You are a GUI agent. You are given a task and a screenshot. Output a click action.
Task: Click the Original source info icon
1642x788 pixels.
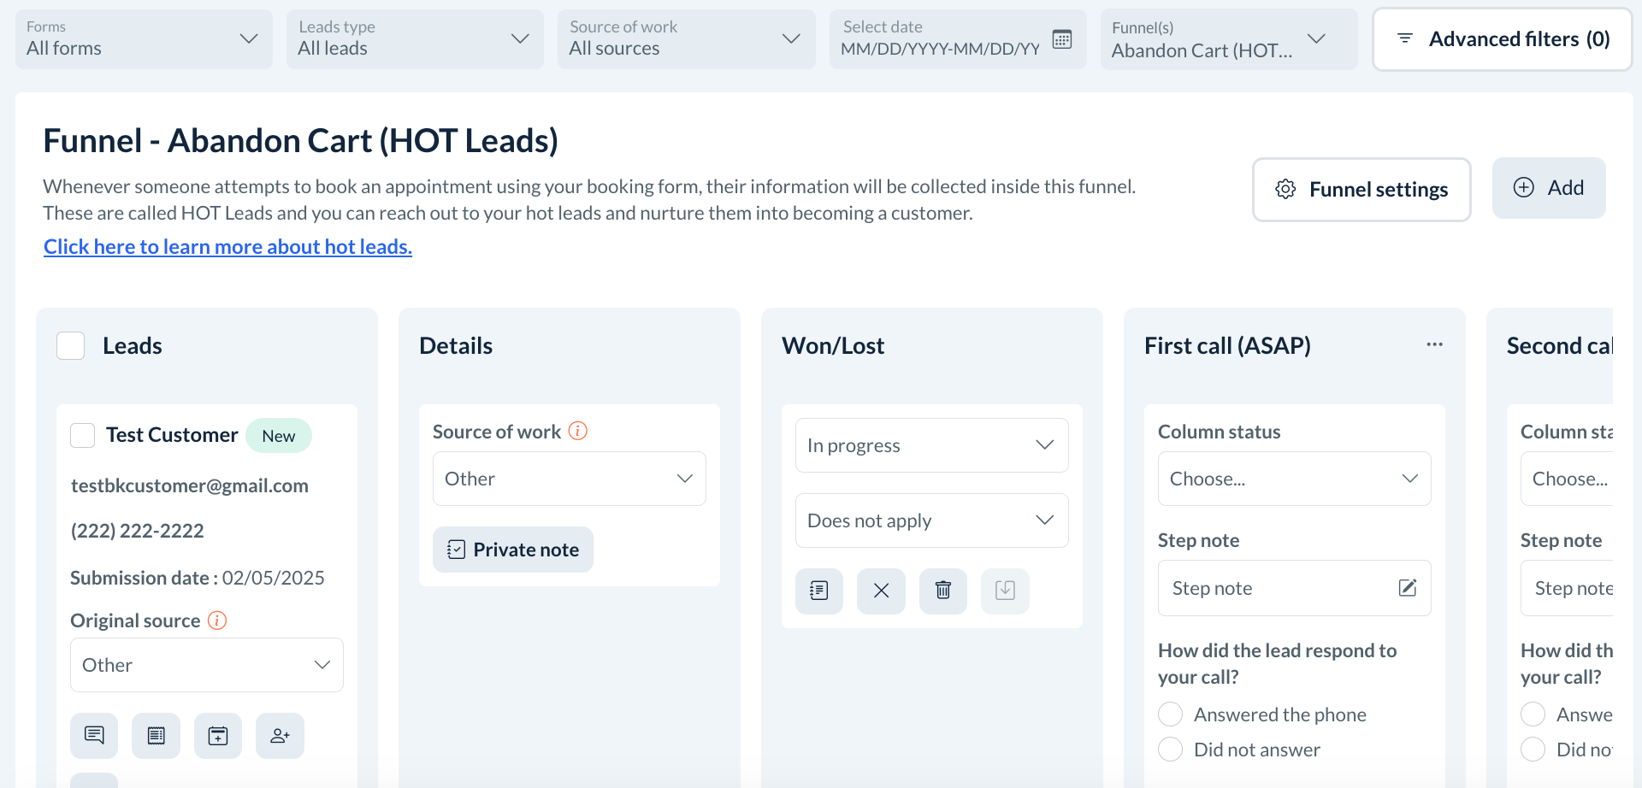pos(217,620)
